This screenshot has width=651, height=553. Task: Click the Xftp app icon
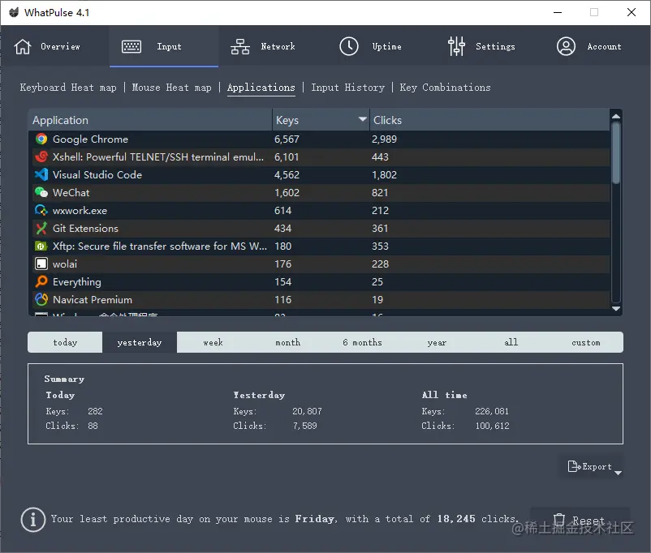[41, 246]
